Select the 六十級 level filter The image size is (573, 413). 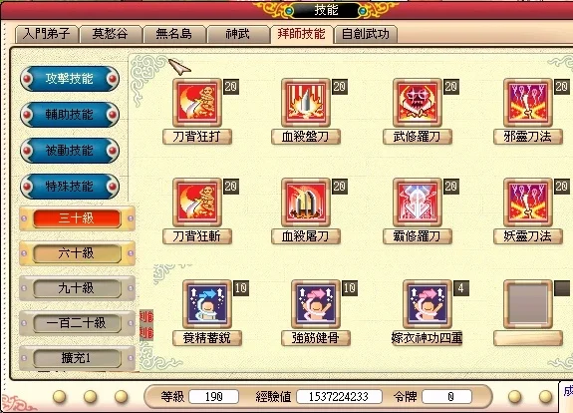[77, 253]
